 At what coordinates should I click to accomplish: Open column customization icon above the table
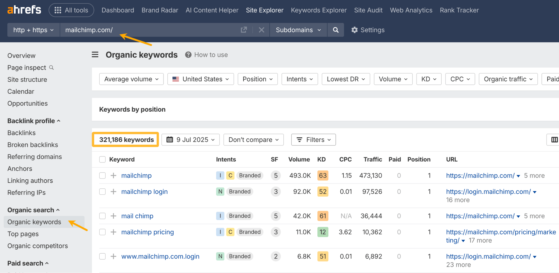[554, 140]
